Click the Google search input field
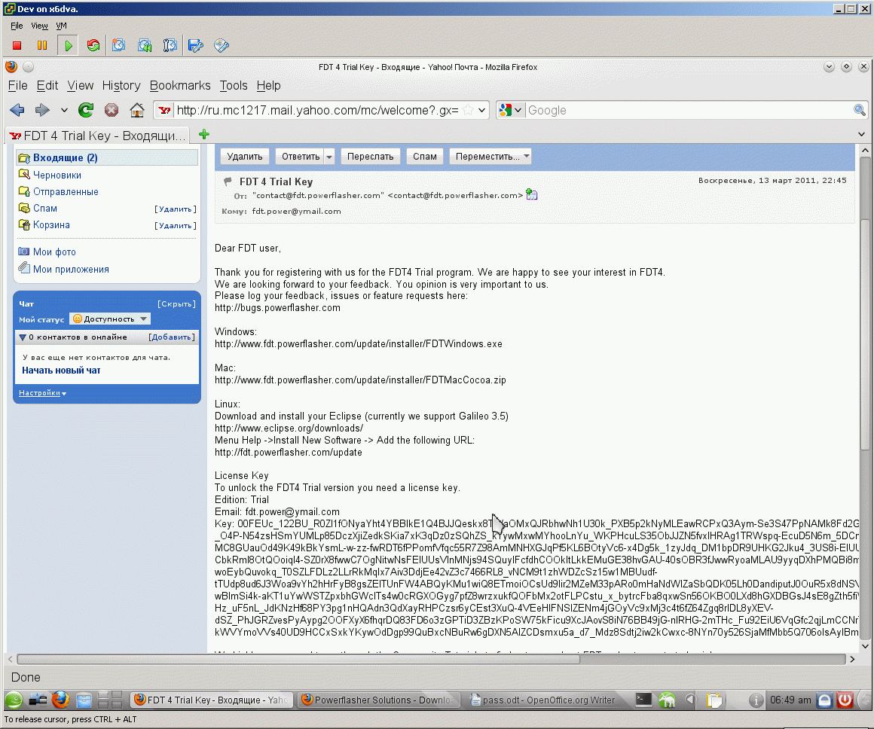 tap(689, 111)
